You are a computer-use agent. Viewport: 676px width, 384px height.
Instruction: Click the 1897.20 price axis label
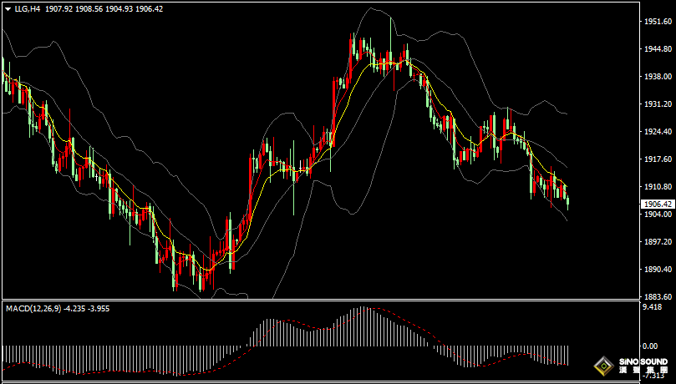pos(655,242)
